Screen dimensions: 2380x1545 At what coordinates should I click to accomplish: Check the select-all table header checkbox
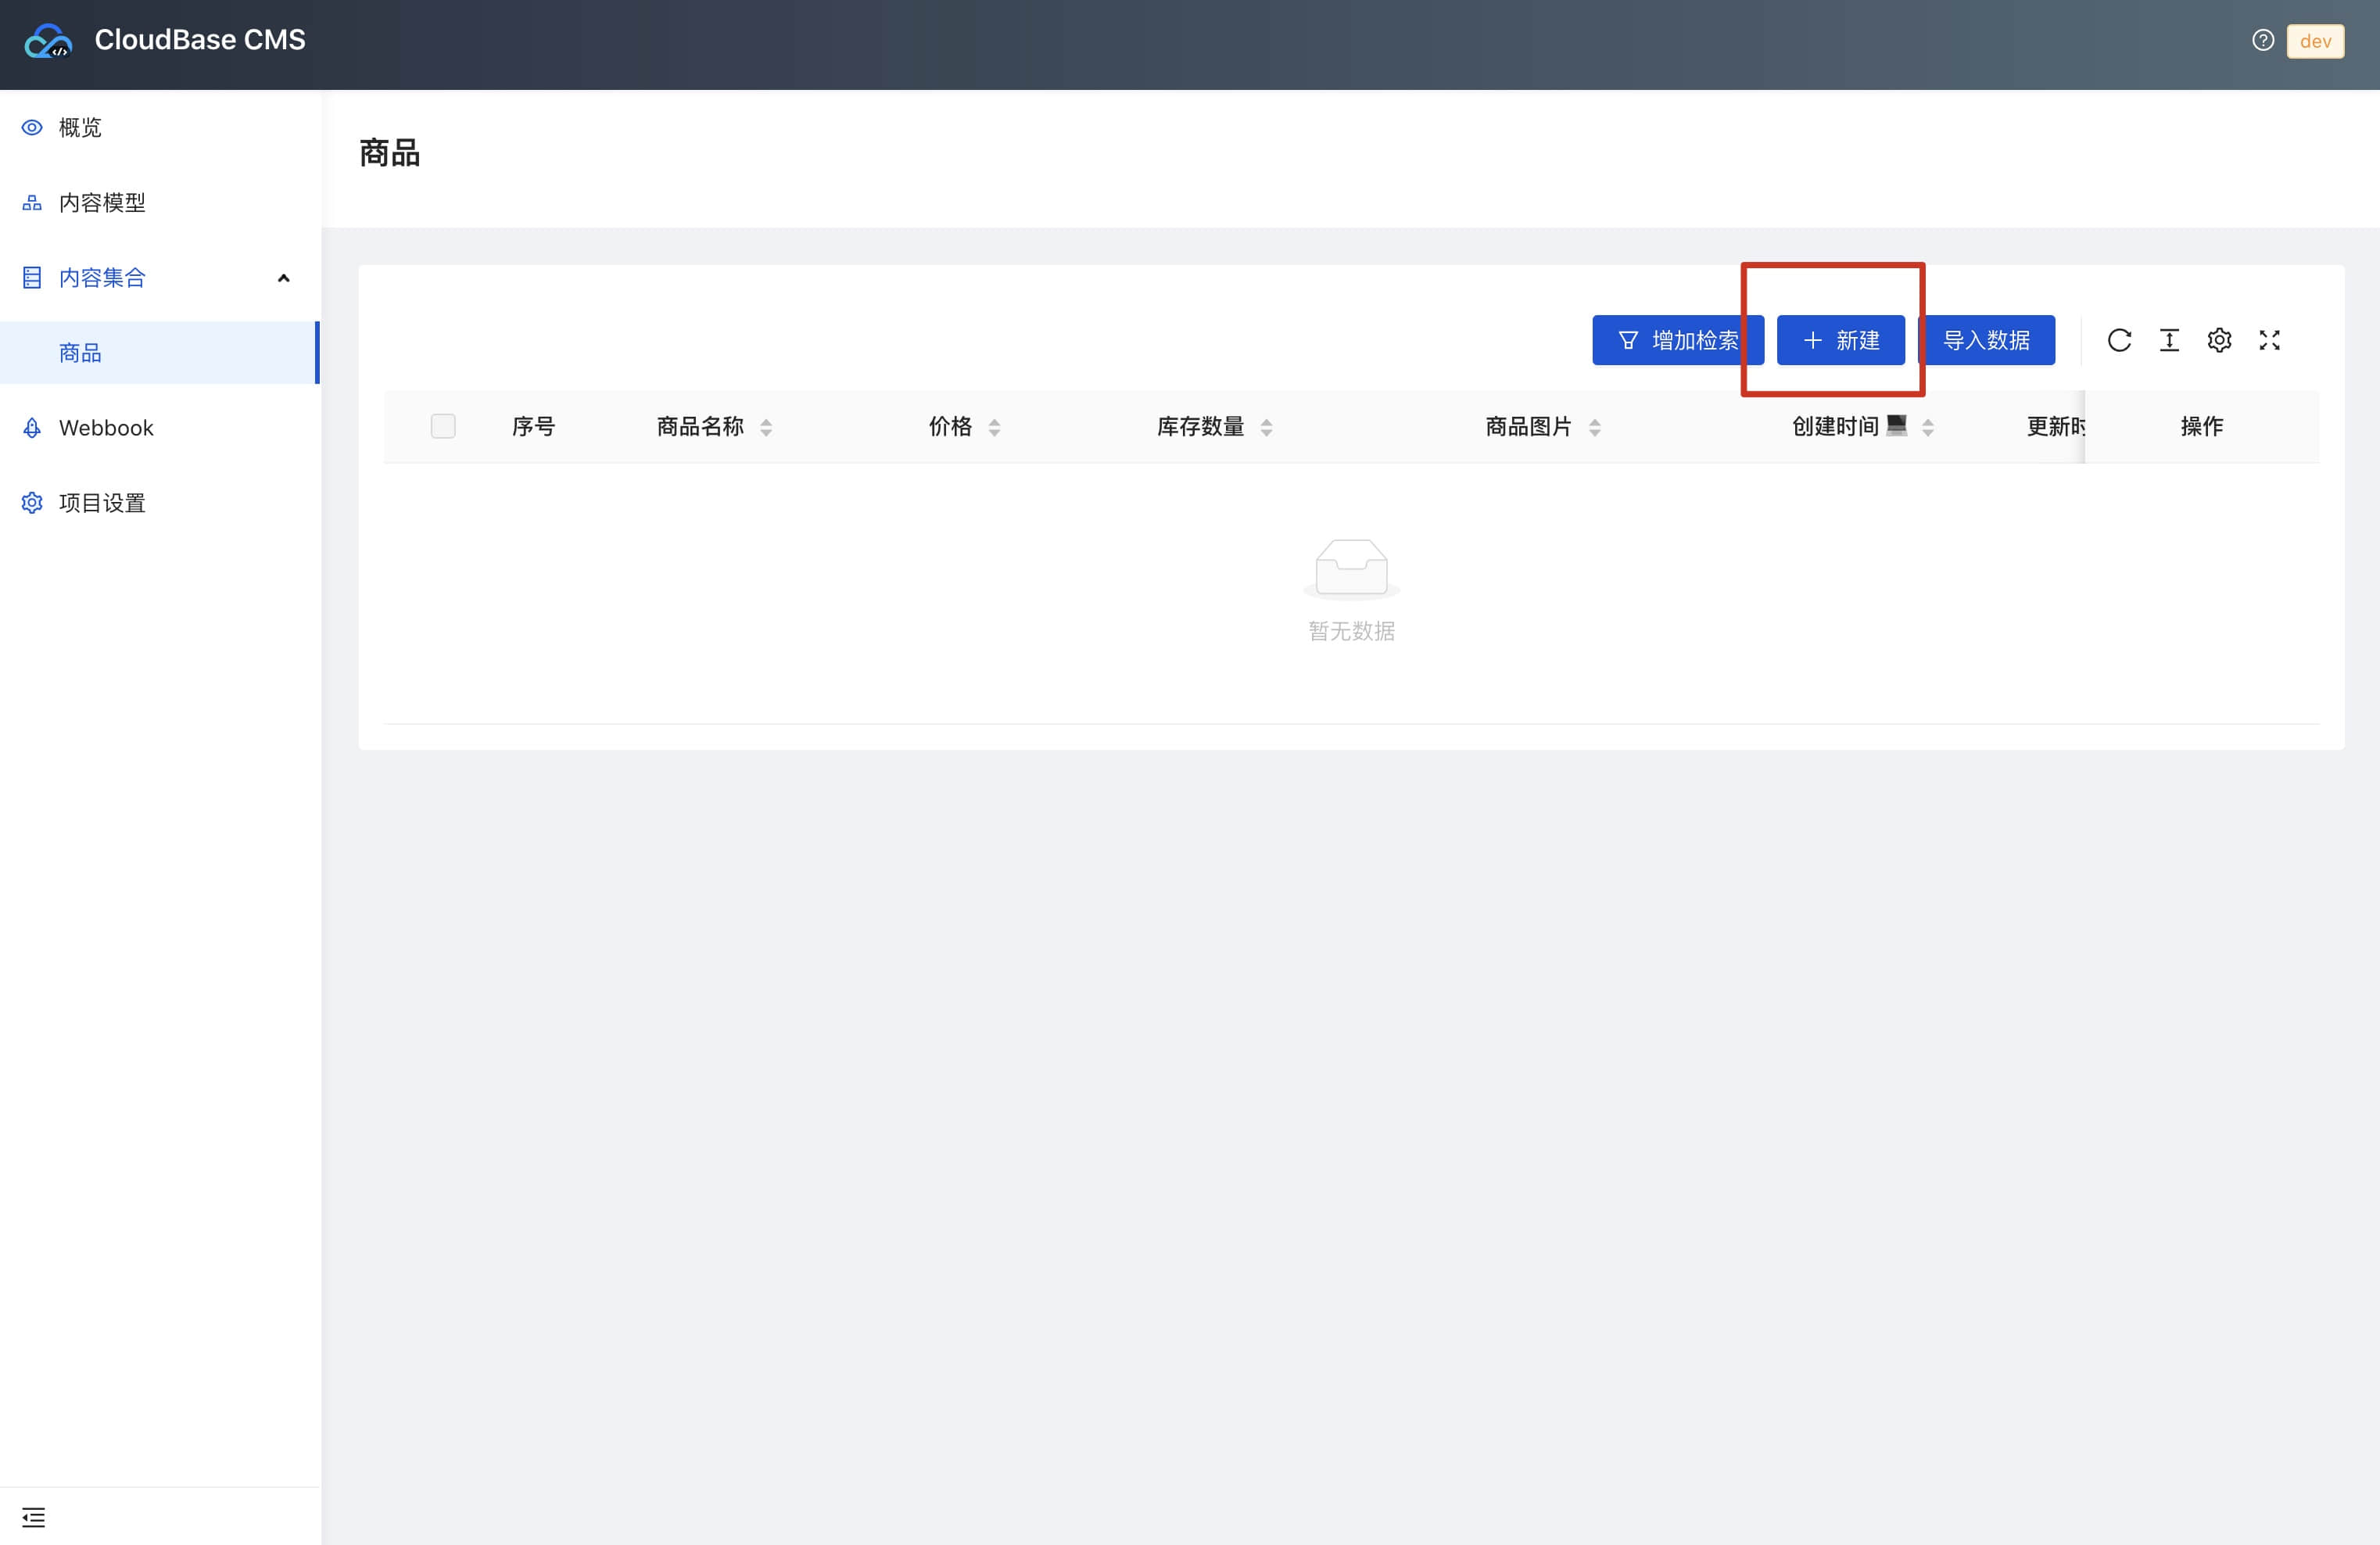(443, 426)
